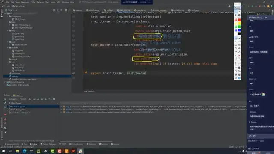The width and height of the screenshot is (274, 154).
Task: Open Windows search from the taskbar
Action: 10,151
